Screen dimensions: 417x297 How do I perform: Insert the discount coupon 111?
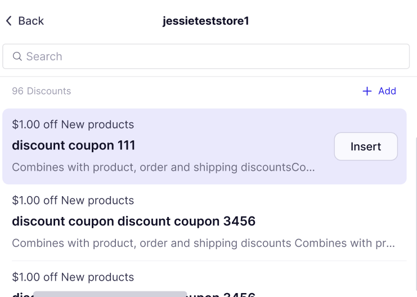pyautogui.click(x=366, y=147)
